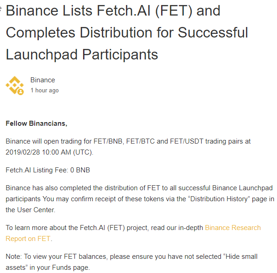
Task: Click the partially visible icon left of the title
Action: 1,7
